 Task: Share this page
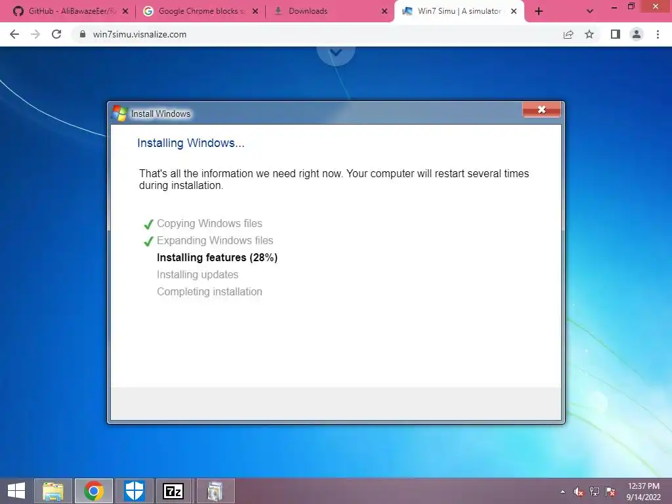pos(568,34)
